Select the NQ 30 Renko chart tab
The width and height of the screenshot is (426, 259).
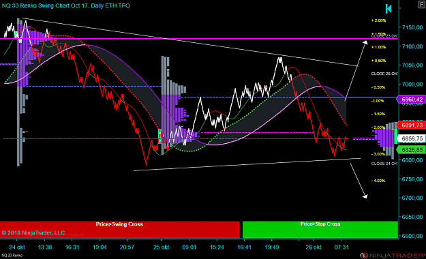pyautogui.click(x=12, y=256)
